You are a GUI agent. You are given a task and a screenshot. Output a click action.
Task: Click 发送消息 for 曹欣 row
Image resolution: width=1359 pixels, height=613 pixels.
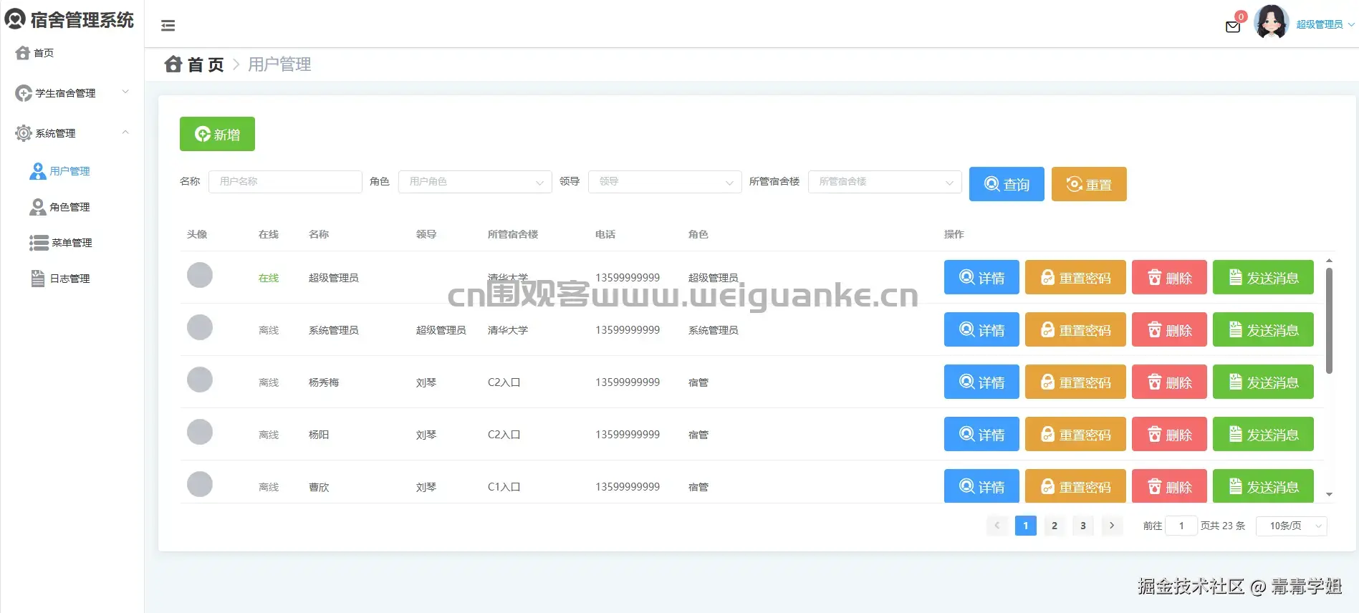point(1263,486)
